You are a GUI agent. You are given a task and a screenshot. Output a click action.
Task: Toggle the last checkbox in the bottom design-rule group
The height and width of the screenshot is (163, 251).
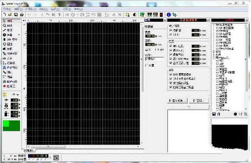tap(171, 87)
